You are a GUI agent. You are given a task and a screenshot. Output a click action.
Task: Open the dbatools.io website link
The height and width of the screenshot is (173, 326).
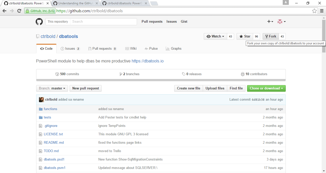[147, 61]
